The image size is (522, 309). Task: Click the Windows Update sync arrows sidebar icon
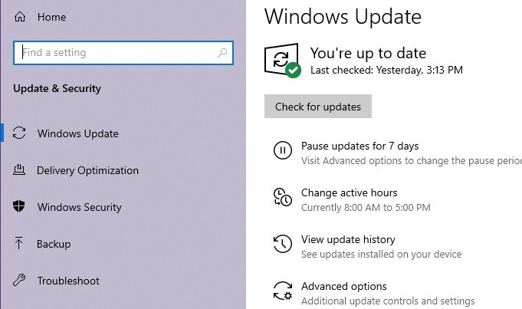coord(20,133)
